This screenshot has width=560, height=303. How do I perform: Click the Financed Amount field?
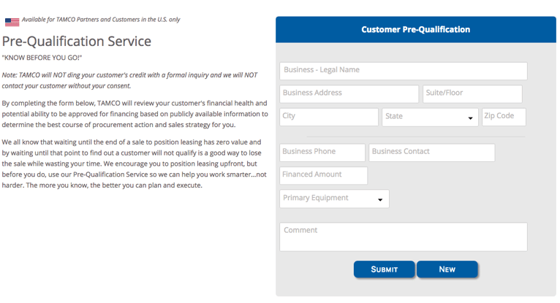(323, 175)
